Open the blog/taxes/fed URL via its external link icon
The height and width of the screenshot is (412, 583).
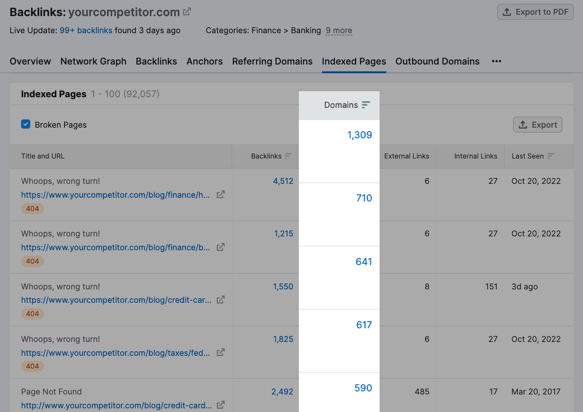220,353
